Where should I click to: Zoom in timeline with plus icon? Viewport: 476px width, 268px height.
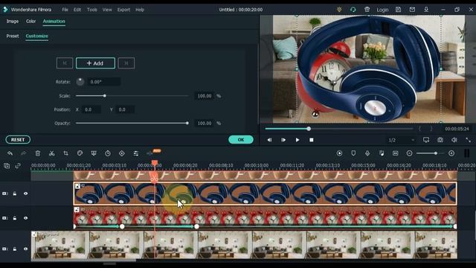click(451, 153)
